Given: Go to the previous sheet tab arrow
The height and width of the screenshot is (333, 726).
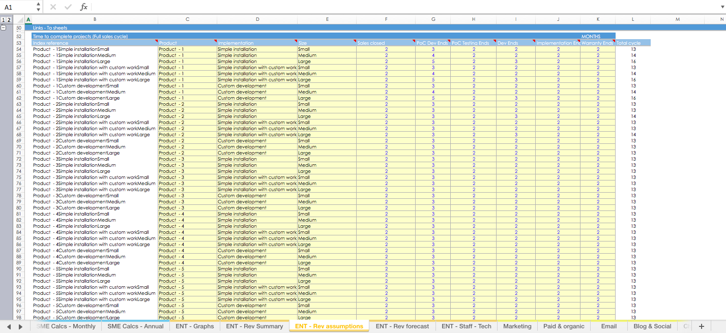Looking at the screenshot, I should (9, 326).
